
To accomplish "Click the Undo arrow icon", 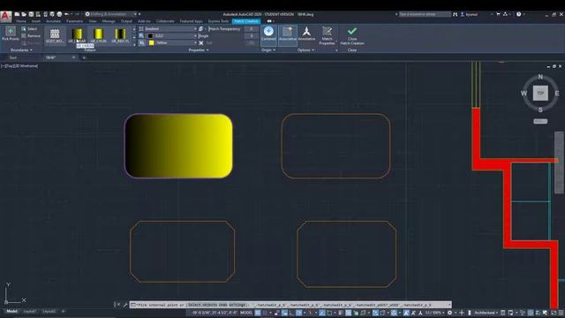I will tap(67, 14).
